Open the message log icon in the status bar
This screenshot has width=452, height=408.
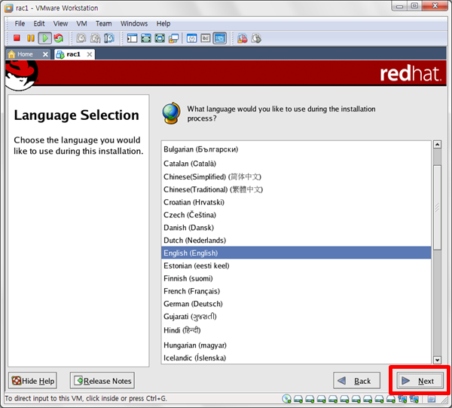[x=431, y=399]
